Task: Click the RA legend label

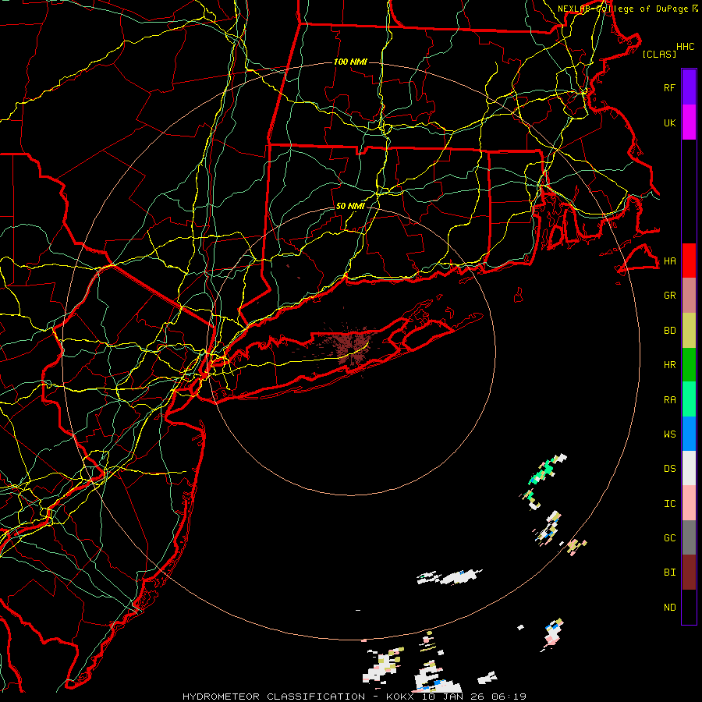Action: click(670, 400)
